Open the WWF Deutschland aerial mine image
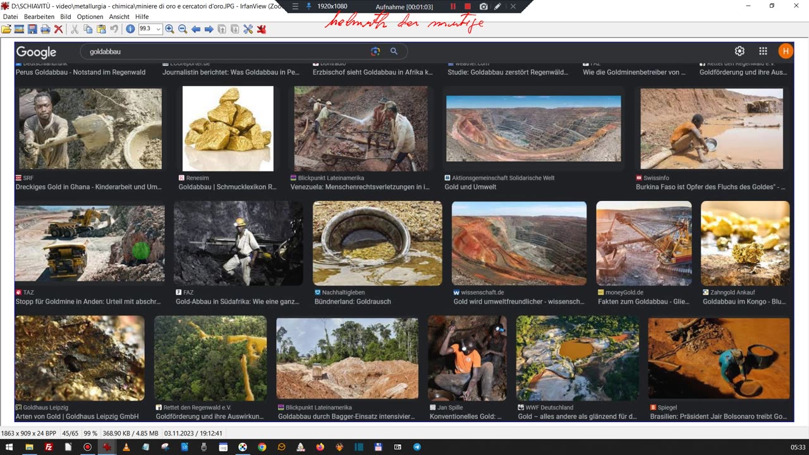 tap(578, 359)
